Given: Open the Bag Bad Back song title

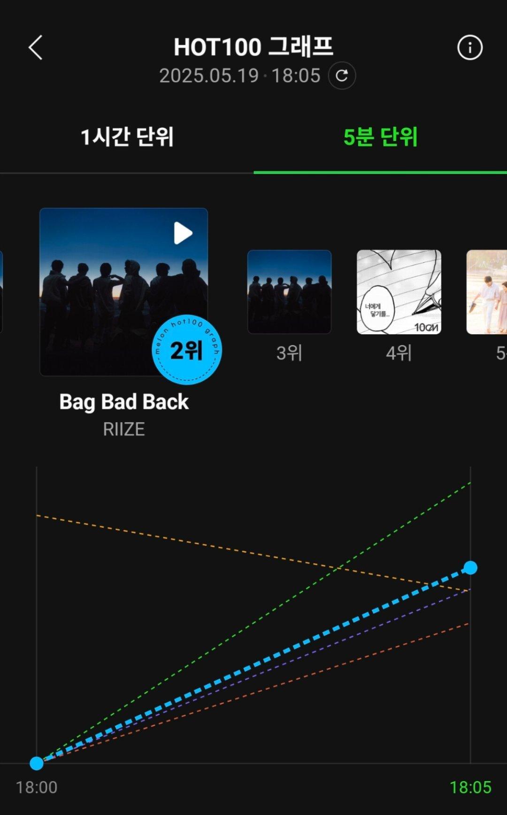Looking at the screenshot, I should (124, 402).
